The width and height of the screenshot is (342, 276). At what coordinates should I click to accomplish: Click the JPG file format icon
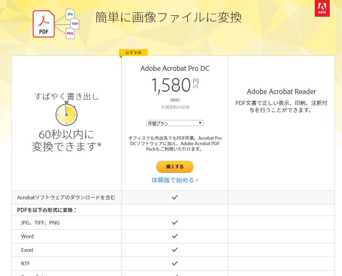pos(70,14)
